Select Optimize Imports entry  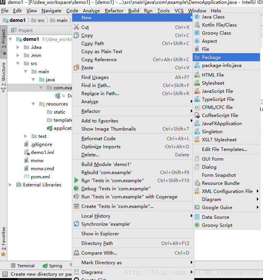pos(133,147)
